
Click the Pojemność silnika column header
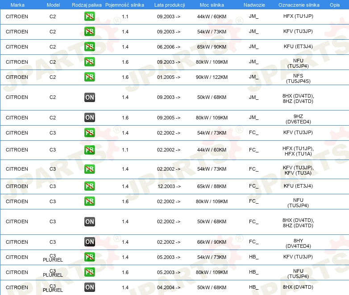(125, 4)
